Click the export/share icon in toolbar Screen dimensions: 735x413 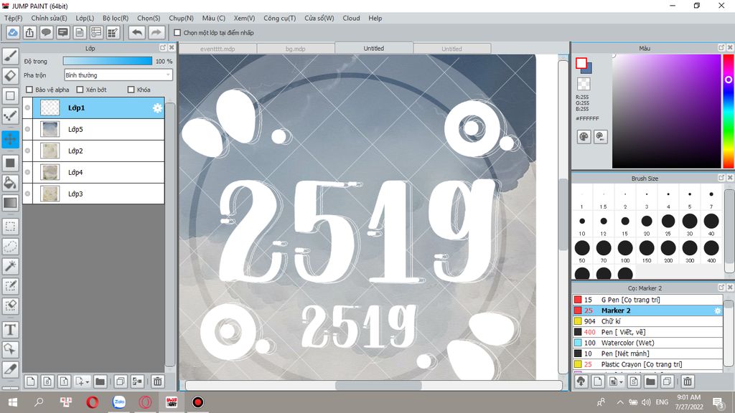point(29,33)
